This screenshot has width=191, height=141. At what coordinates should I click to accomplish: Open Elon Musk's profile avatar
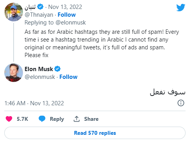coord(14,73)
